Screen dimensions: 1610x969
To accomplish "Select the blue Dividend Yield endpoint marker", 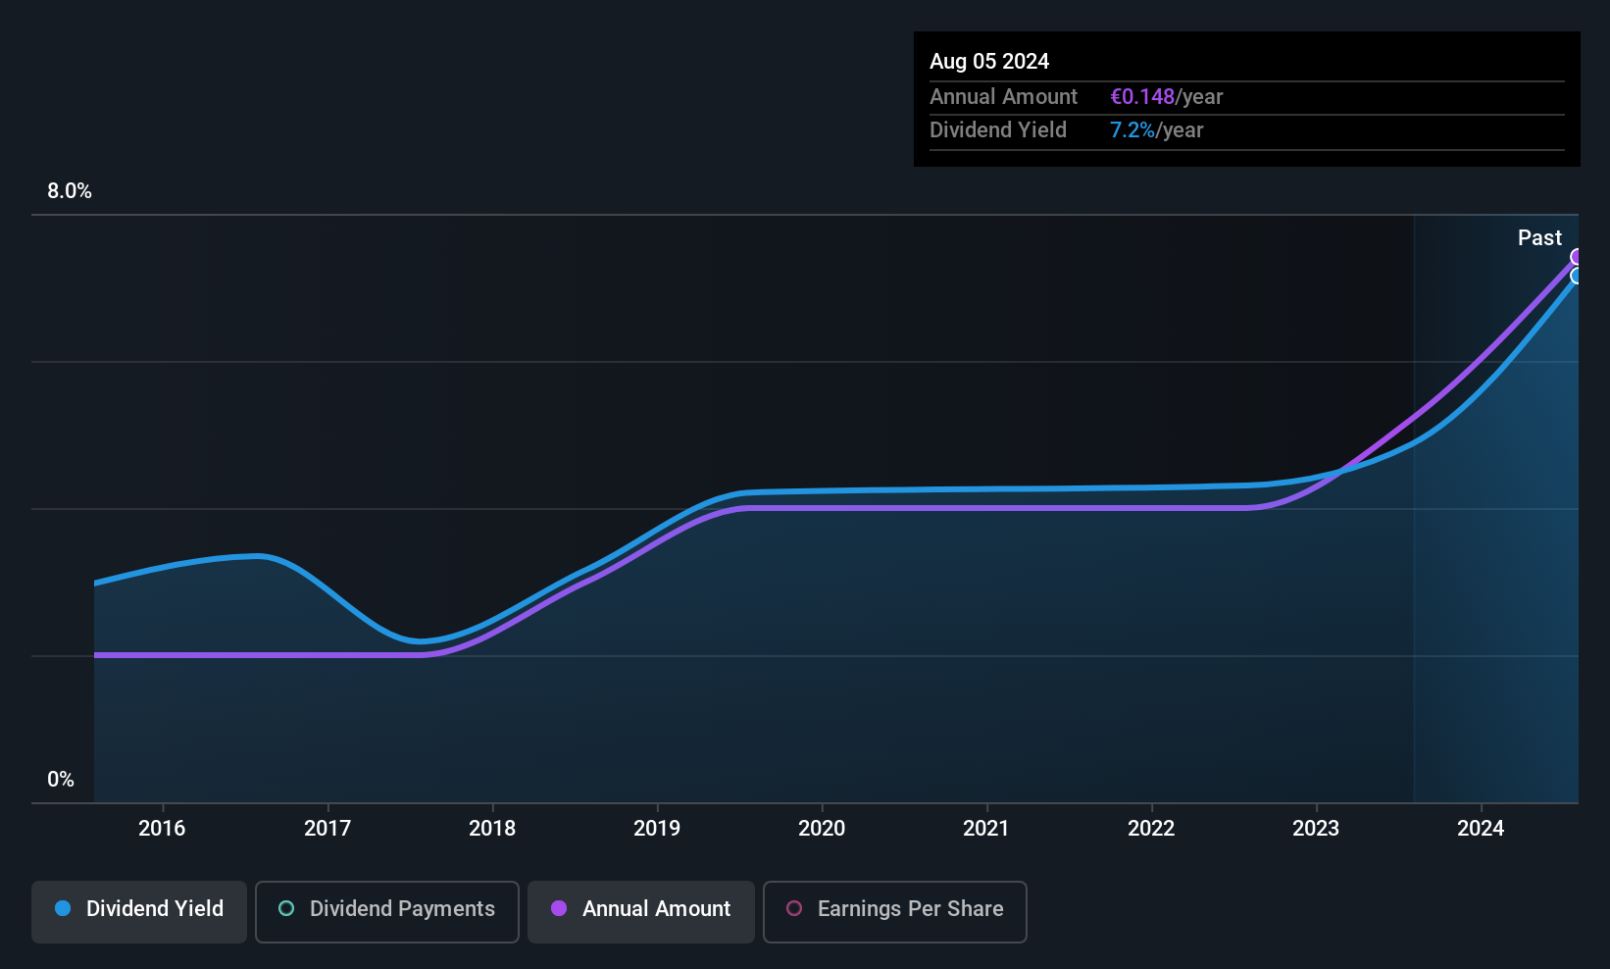I will [1577, 277].
